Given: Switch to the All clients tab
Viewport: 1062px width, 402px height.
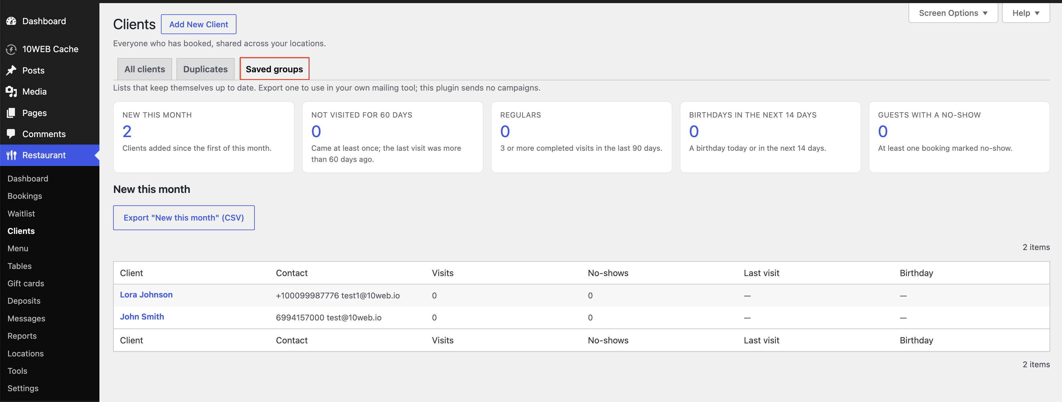Looking at the screenshot, I should pos(145,69).
